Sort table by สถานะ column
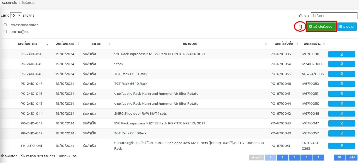The image size is (359, 163). [x=96, y=44]
